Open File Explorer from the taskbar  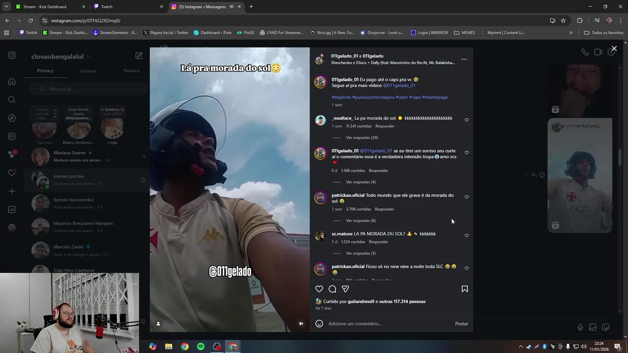[168, 347]
